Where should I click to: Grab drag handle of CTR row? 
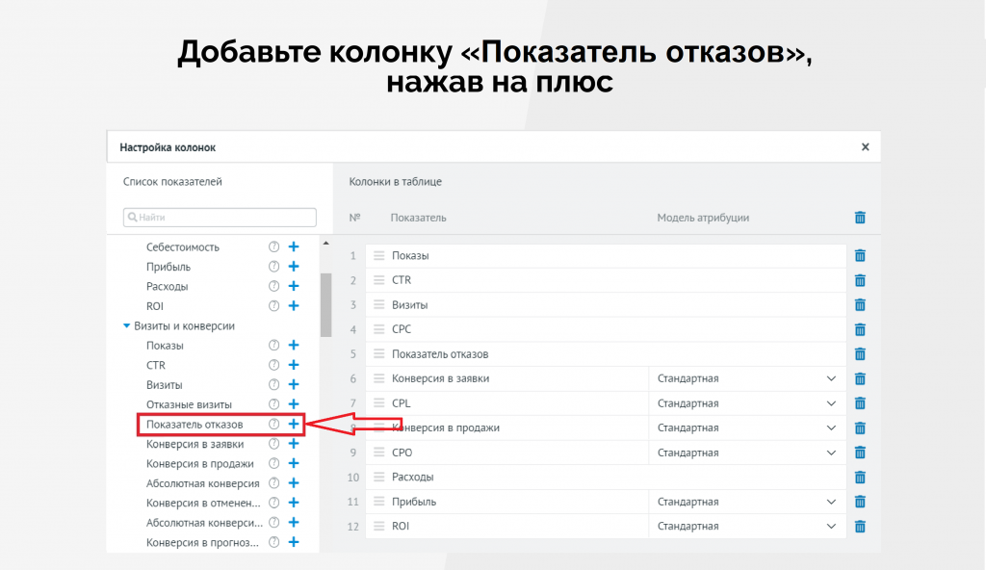(378, 280)
